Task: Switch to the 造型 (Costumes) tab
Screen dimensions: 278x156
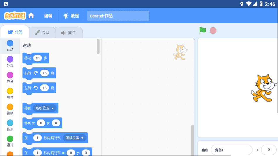Action: tap(42, 33)
